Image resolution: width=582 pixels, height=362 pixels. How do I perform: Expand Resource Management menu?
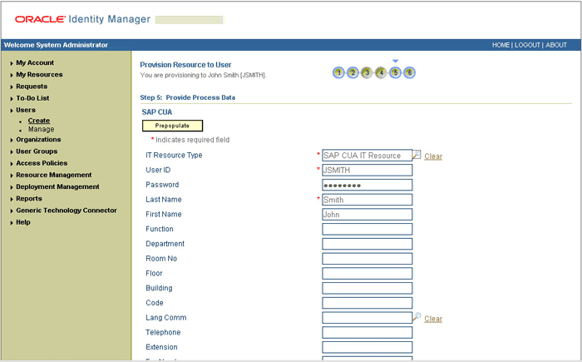click(54, 175)
